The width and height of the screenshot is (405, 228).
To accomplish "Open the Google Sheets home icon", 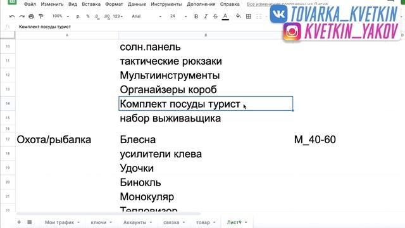I will point(12,3).
